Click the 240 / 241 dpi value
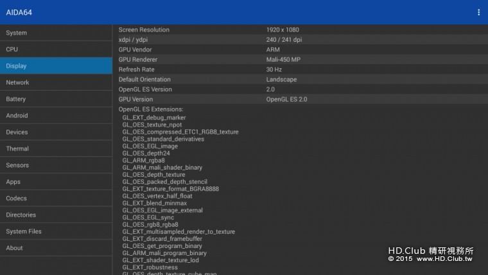Screen dimensions: 488x275 (x=284, y=40)
